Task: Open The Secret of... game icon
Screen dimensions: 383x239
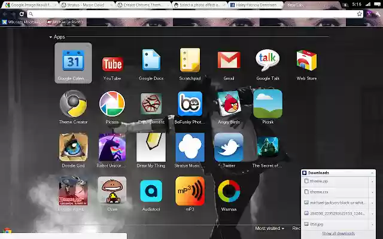Action: pyautogui.click(x=268, y=147)
